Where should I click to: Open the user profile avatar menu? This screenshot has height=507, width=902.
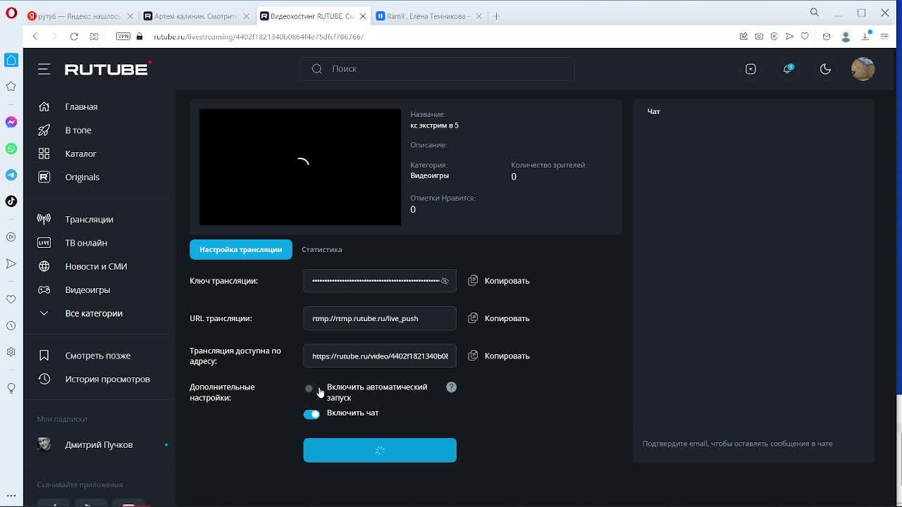863,69
